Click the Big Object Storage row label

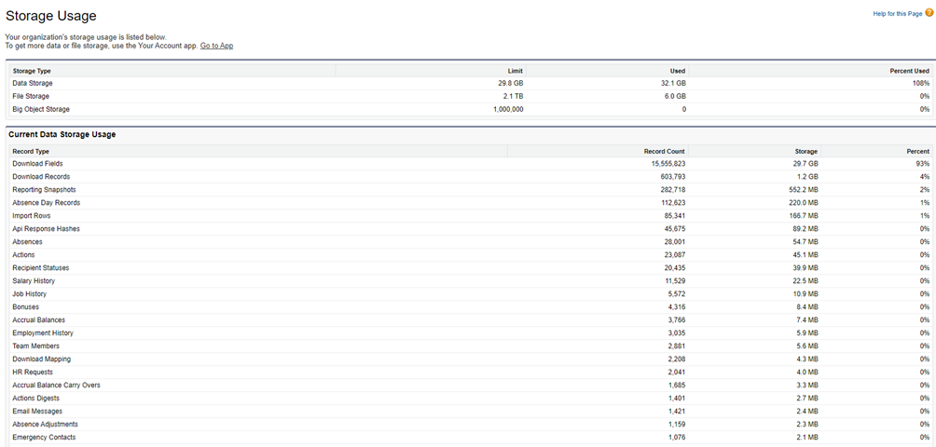point(41,109)
